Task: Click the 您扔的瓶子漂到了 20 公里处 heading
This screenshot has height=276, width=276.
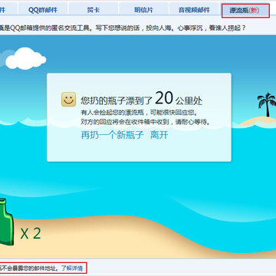Action: pyautogui.click(x=142, y=99)
